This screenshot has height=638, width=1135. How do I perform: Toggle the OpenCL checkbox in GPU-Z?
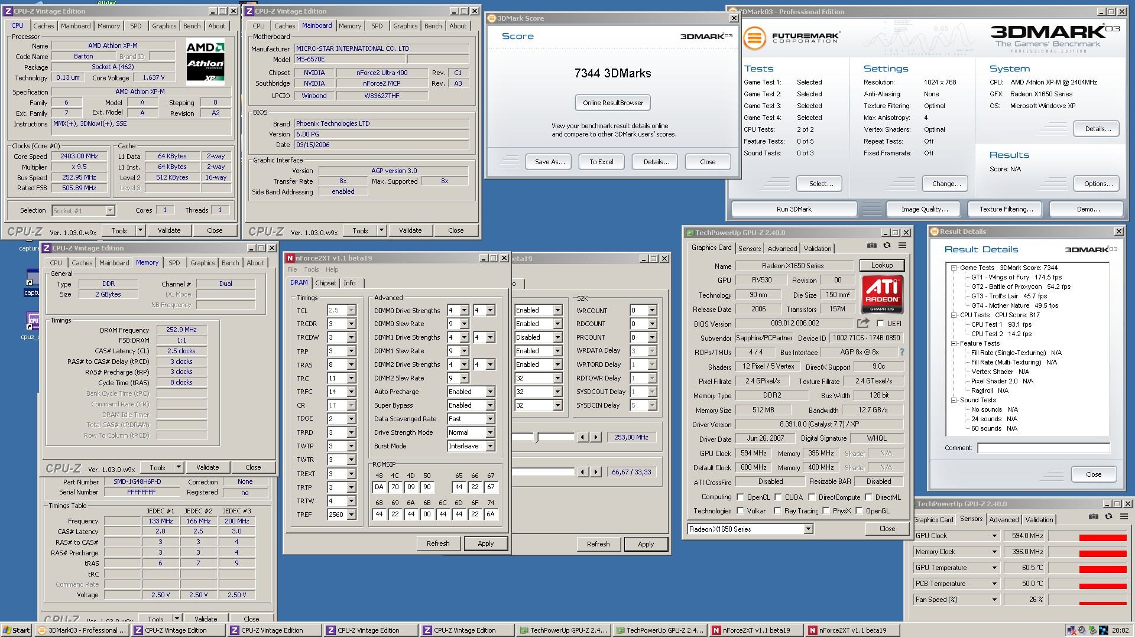[x=738, y=498]
